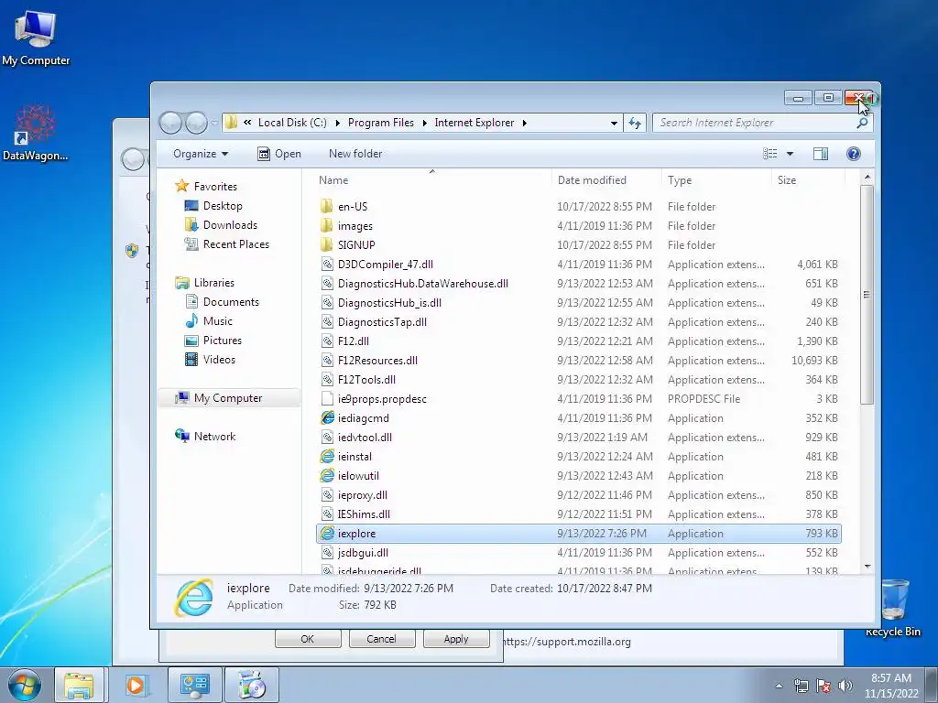Expand the Internet Explorer breadcrumb arrow
Viewport: 938px width, 703px height.
click(x=525, y=123)
